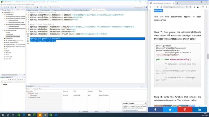
Task: Click Chrome back arrow
Action: [151, 7]
